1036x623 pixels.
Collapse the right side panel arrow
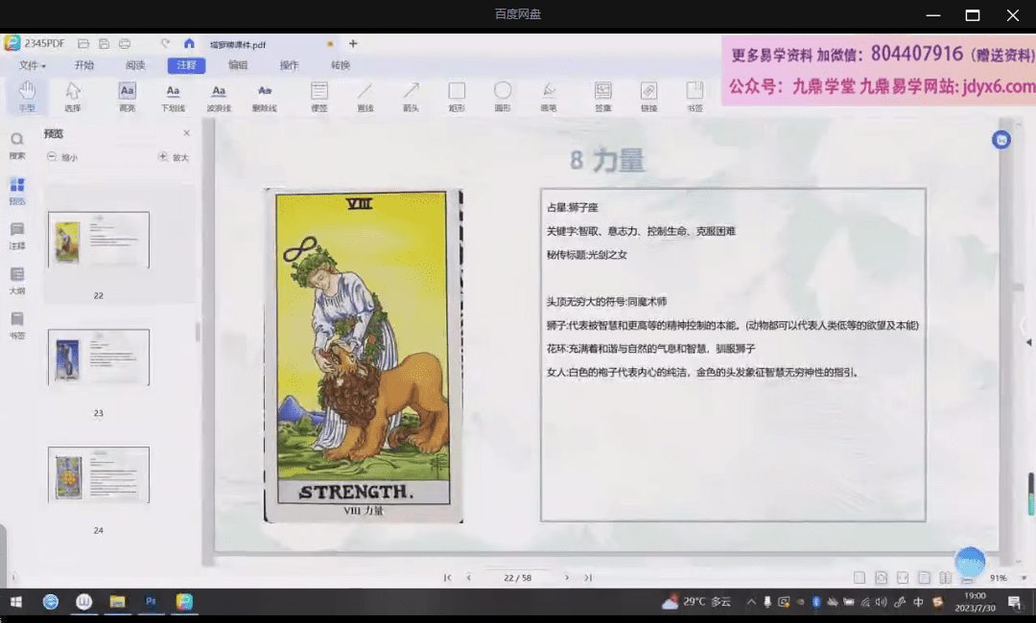coord(1028,342)
